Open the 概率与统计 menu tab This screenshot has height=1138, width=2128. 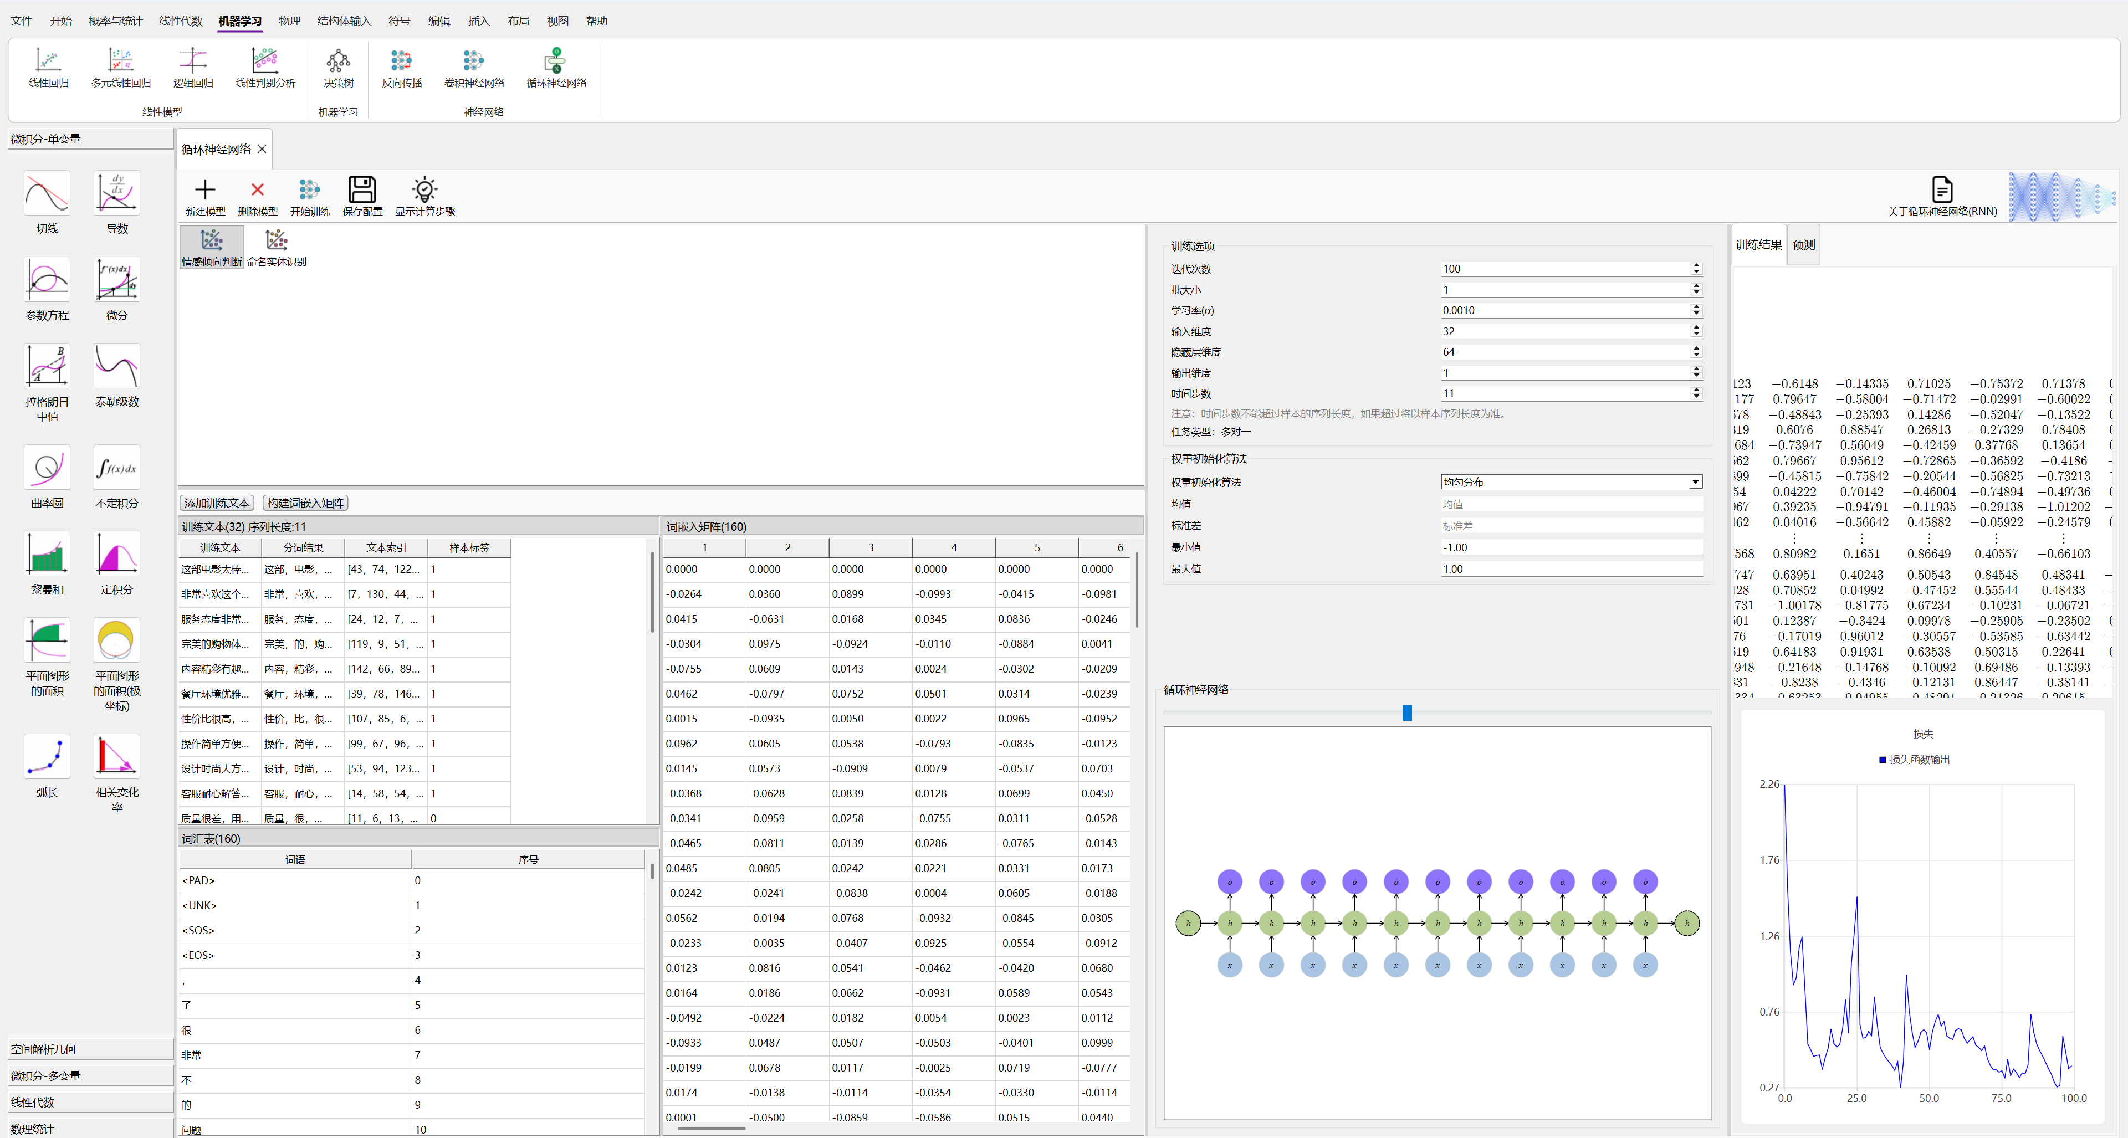(115, 20)
